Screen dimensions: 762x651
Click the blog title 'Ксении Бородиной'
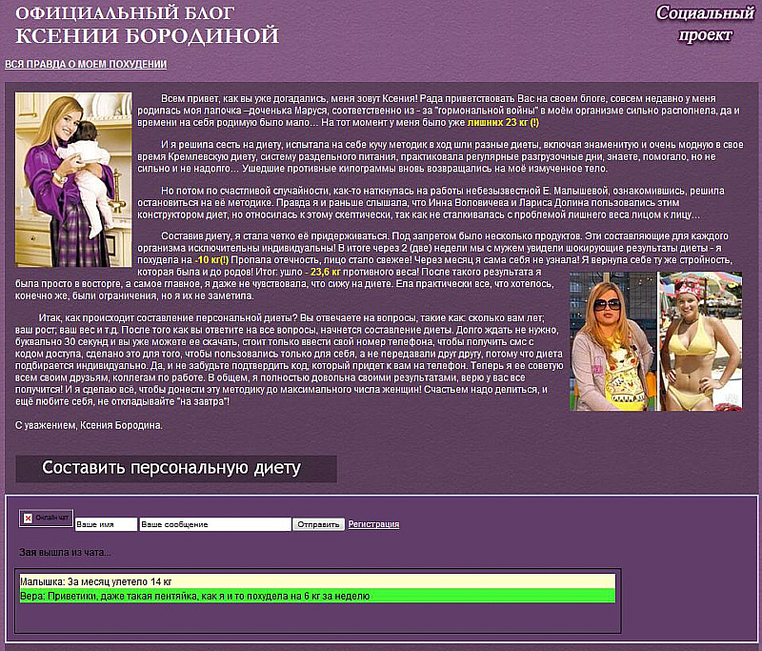pos(148,36)
